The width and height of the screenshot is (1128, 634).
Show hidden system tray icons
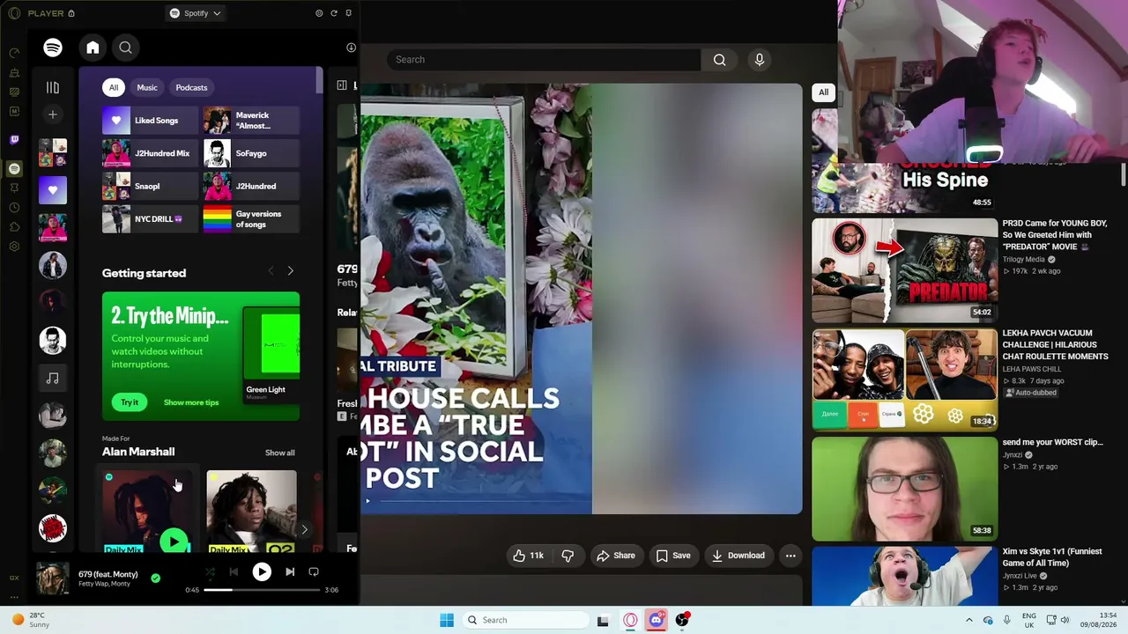tap(969, 620)
